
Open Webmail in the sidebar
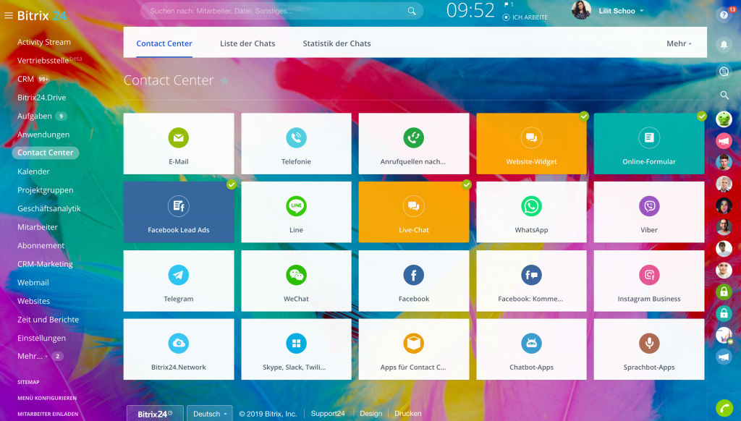[33, 283]
